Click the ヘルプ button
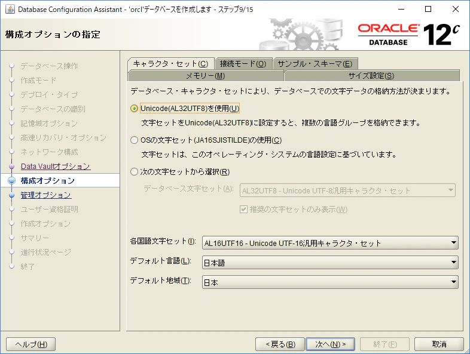 coord(31,344)
